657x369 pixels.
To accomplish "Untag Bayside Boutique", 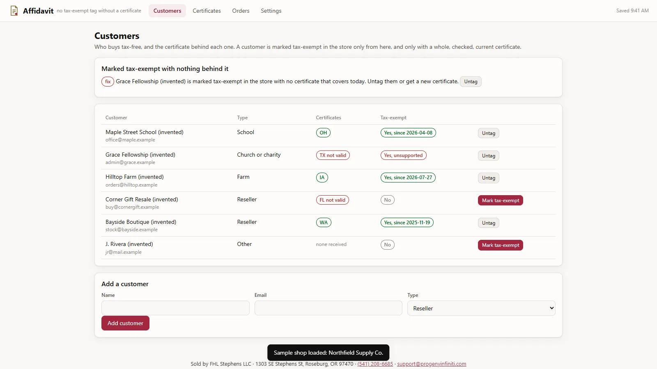I will [488, 223].
